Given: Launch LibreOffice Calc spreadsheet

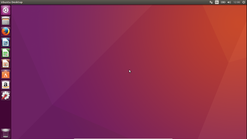Looking at the screenshot, I should pos(6,53).
